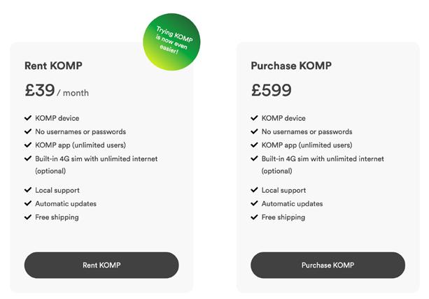The image size is (429, 299).
Task: Click the Purchase KOMP button
Action: [328, 265]
